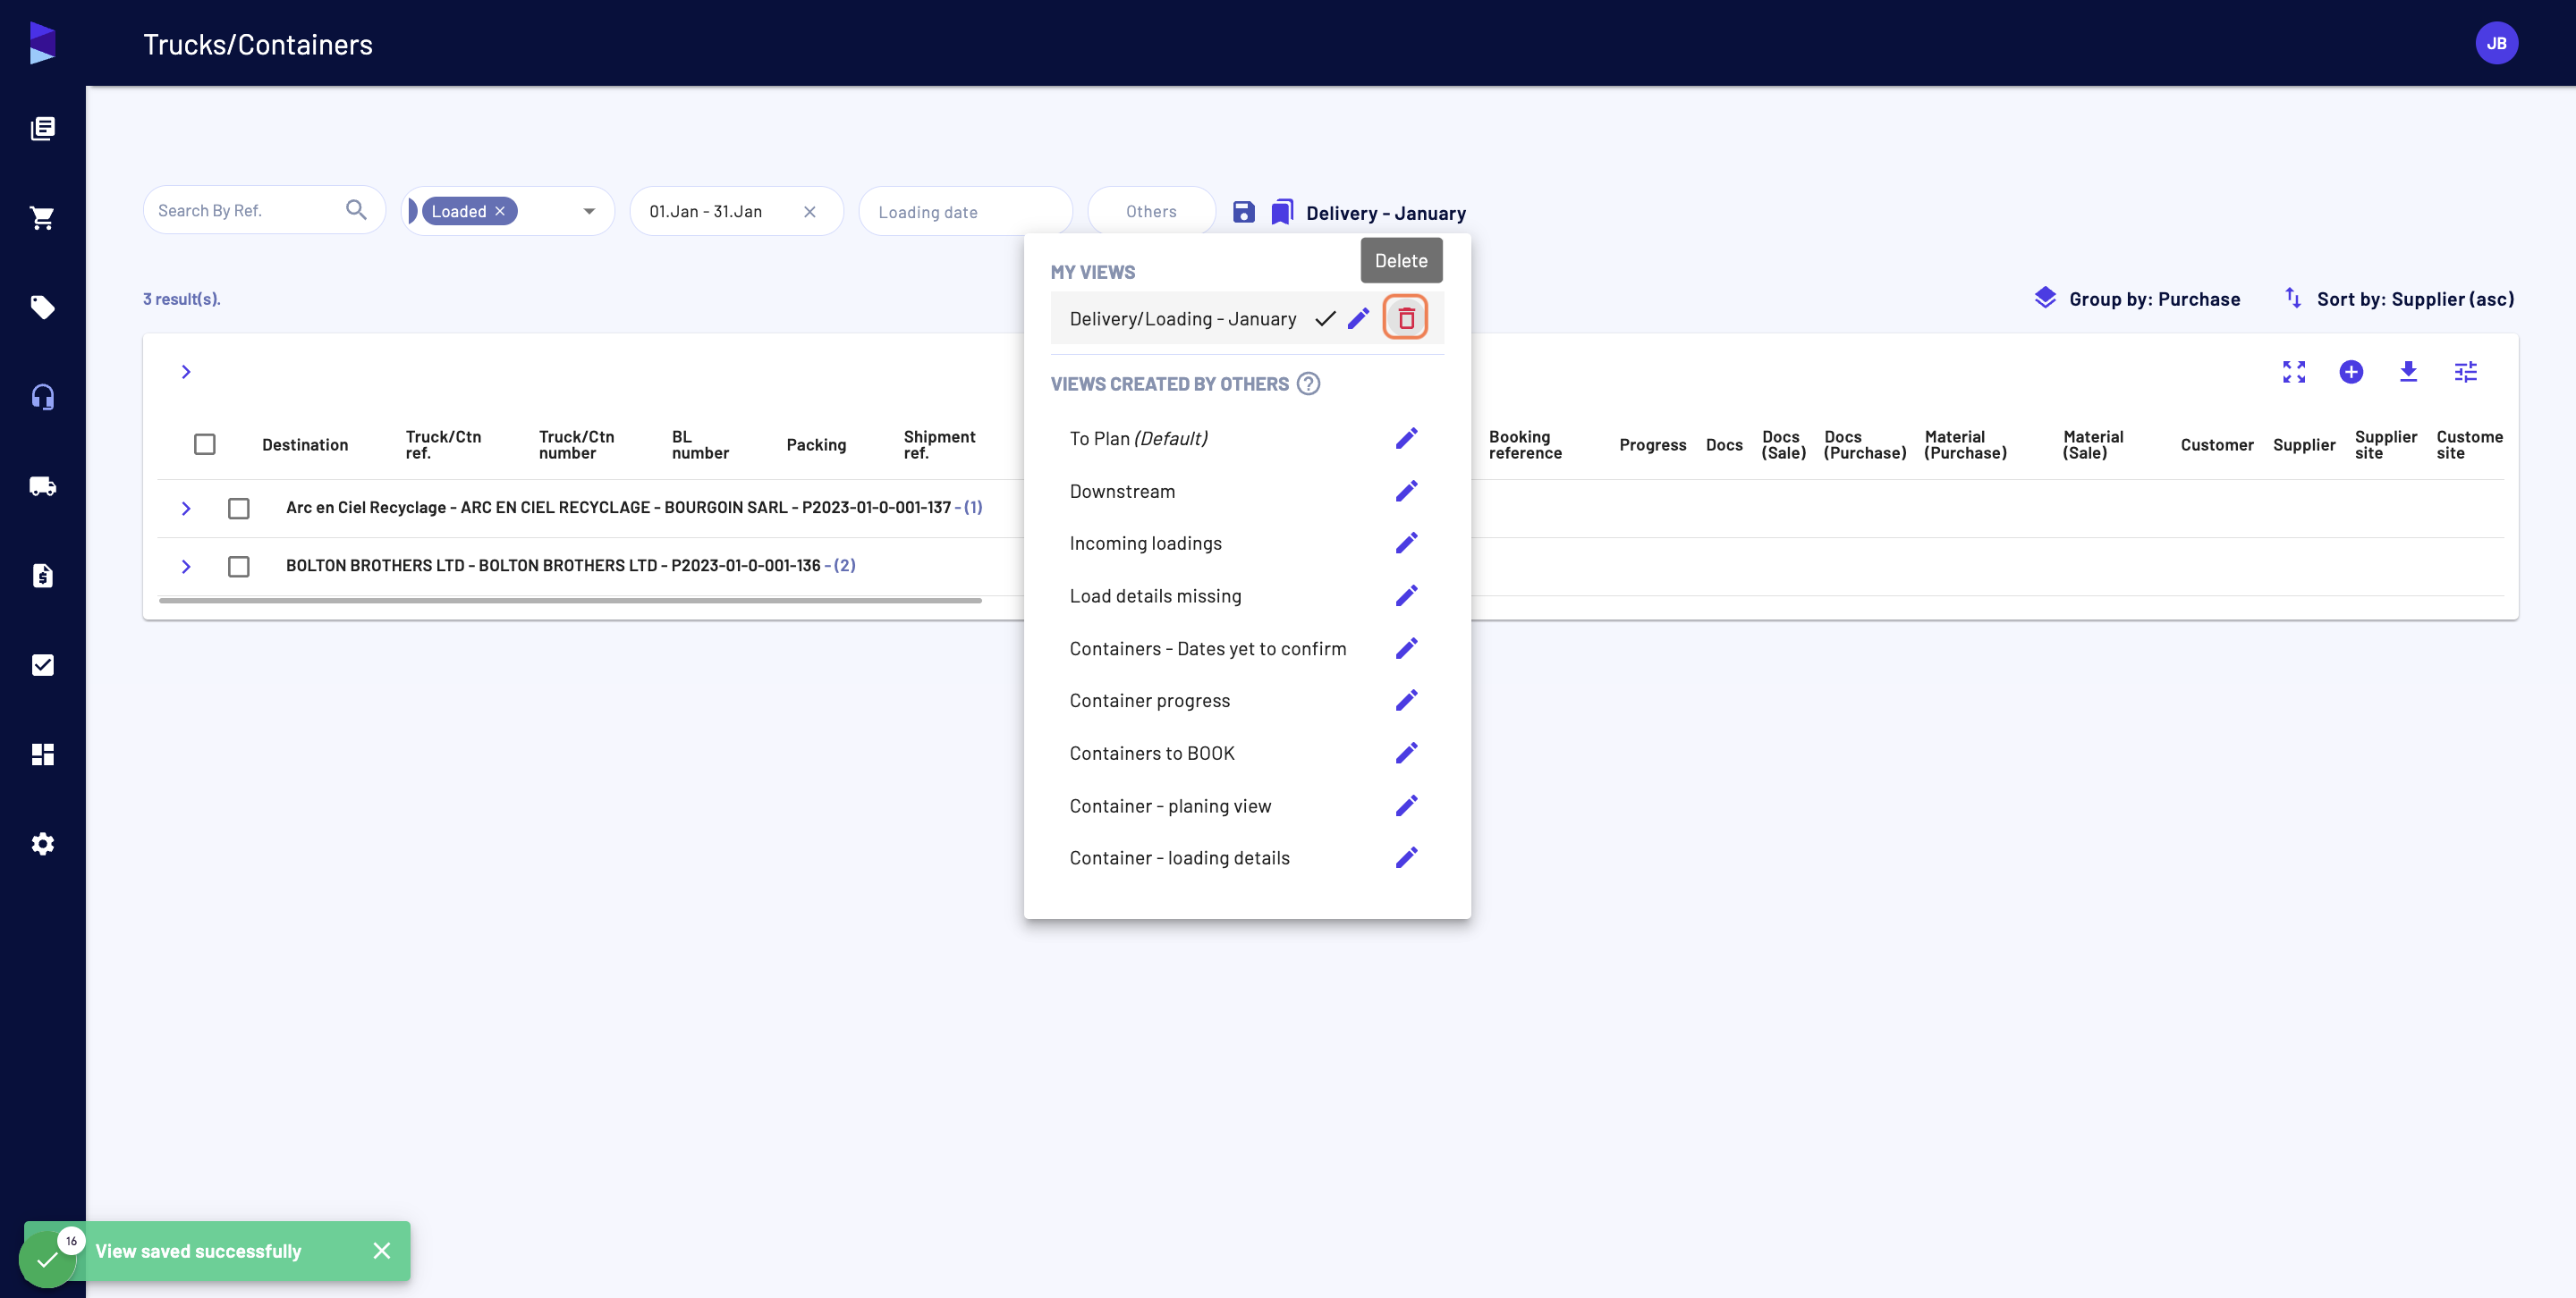Clear the 01.Jan - 31.Jan date range
The width and height of the screenshot is (2576, 1298).
(810, 211)
